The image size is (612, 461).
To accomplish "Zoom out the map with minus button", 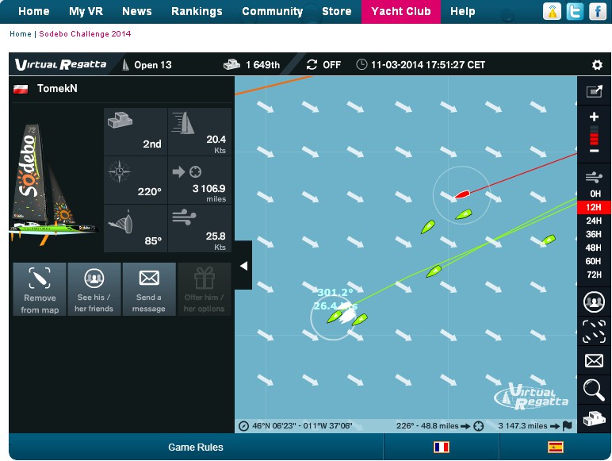I will pyautogui.click(x=595, y=152).
